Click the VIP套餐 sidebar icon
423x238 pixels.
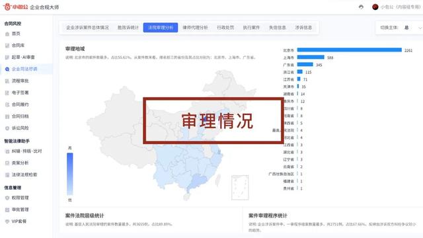(7, 221)
